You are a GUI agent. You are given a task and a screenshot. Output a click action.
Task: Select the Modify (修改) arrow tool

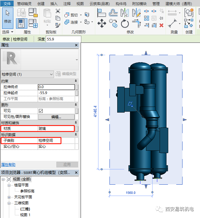point(8,17)
